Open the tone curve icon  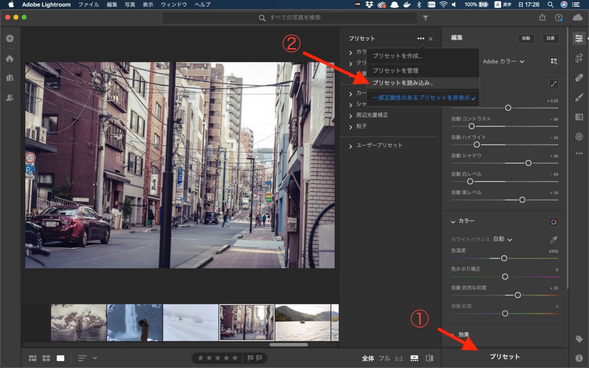[x=554, y=84]
